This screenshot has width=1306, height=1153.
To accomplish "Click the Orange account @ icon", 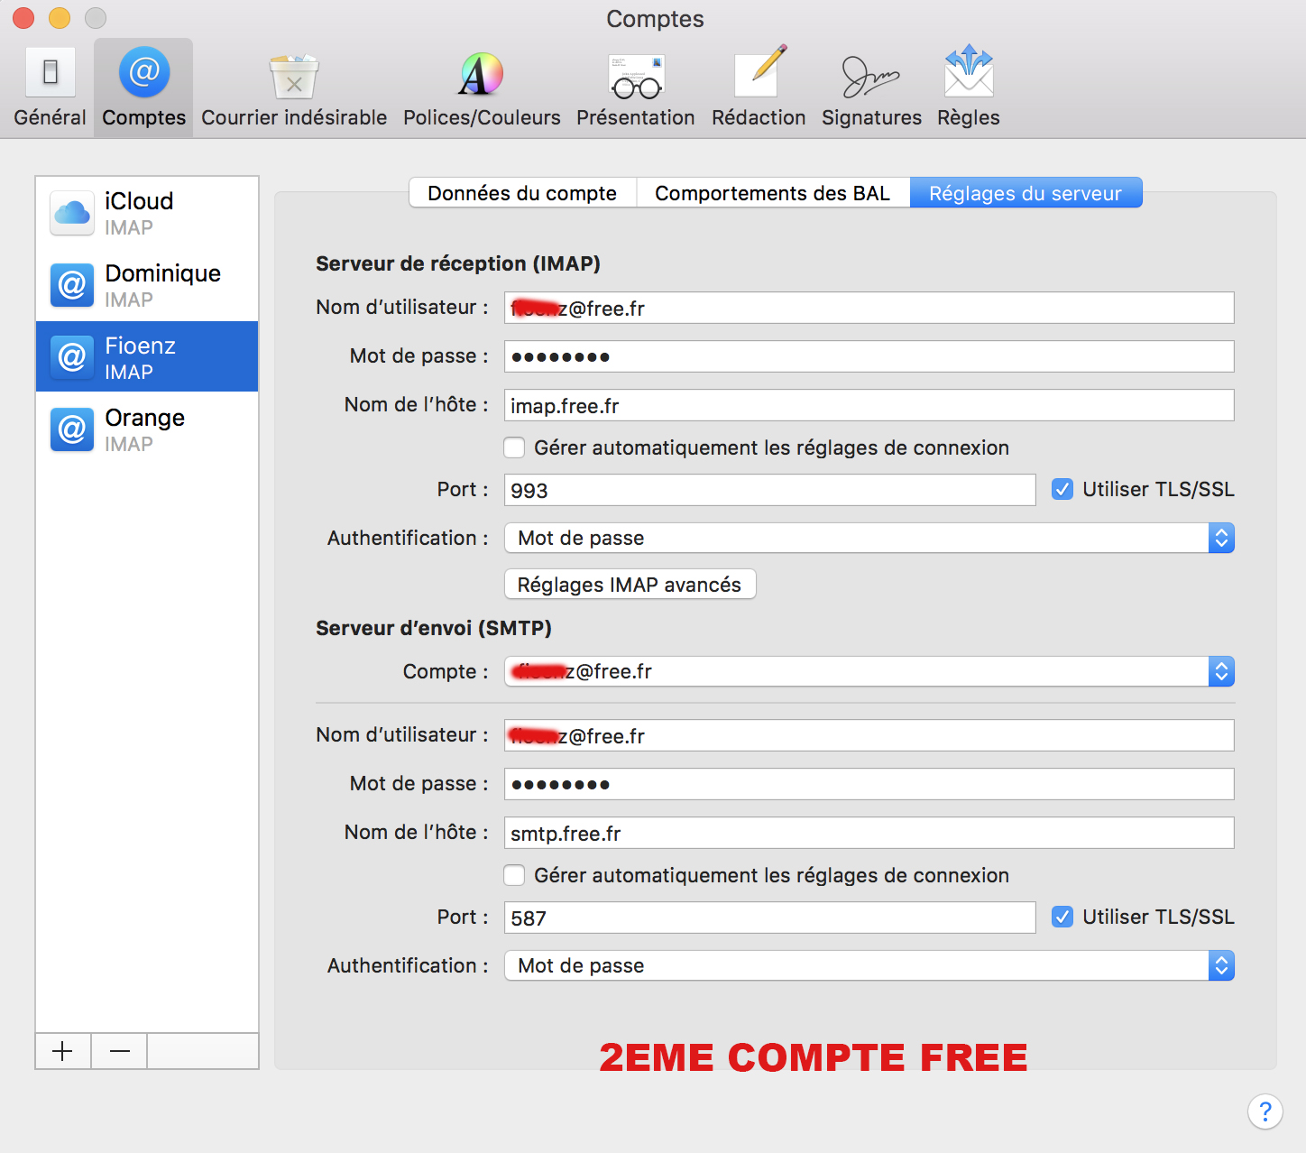I will point(72,429).
